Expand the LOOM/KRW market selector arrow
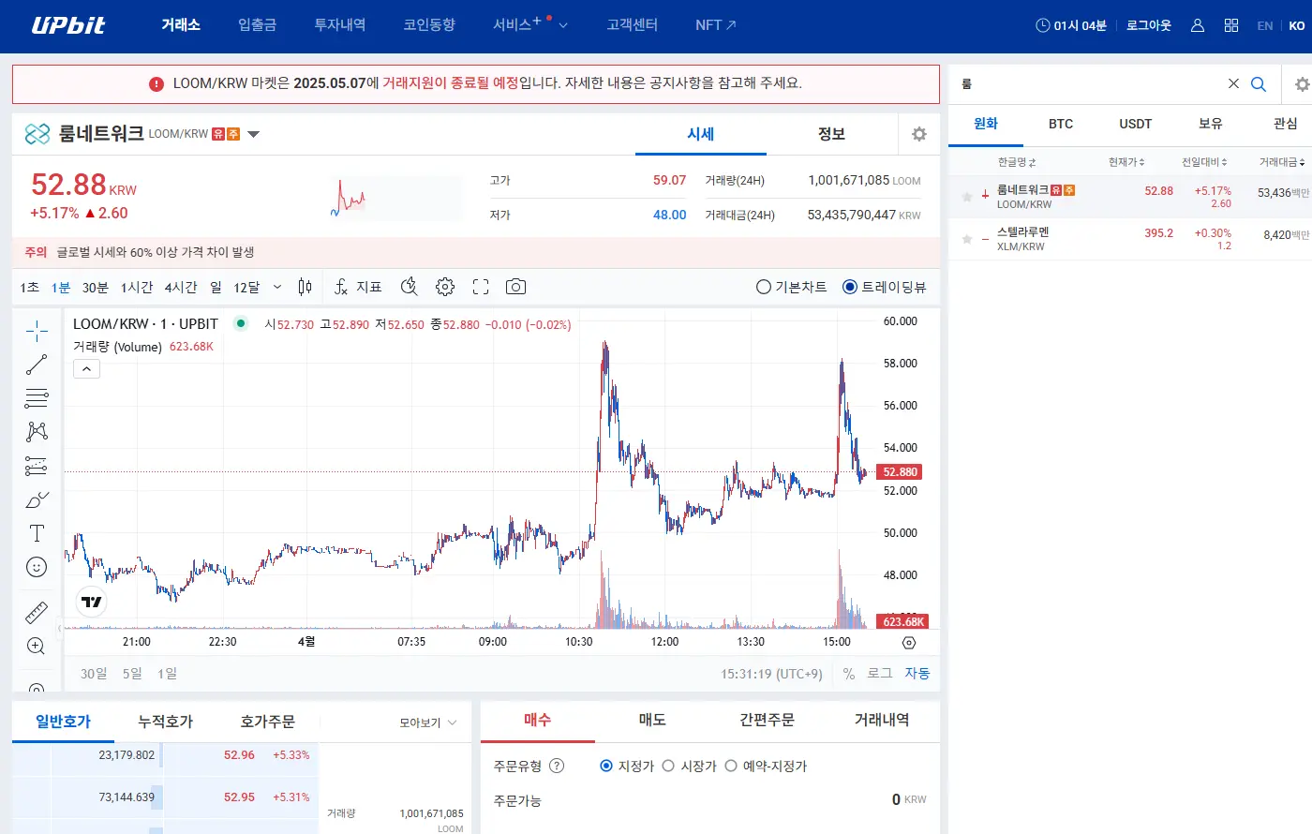The image size is (1312, 834). coord(253,134)
